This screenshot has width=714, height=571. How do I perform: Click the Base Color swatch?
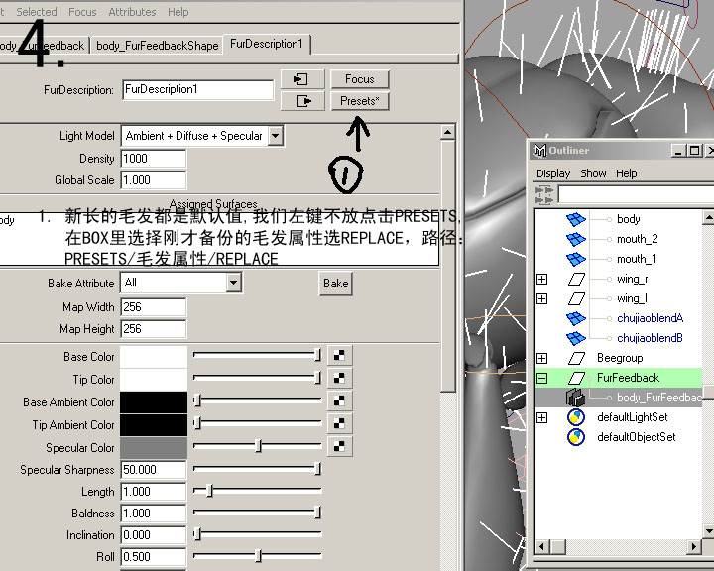154,357
